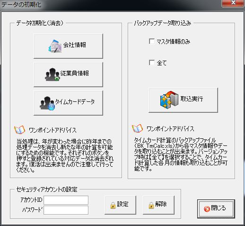Close dialog with 閉じる button text
Viewport: 245px width, 226px height.
pyautogui.click(x=219, y=208)
